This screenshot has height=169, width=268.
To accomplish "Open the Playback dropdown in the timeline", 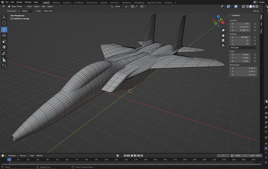I will click(13, 155).
